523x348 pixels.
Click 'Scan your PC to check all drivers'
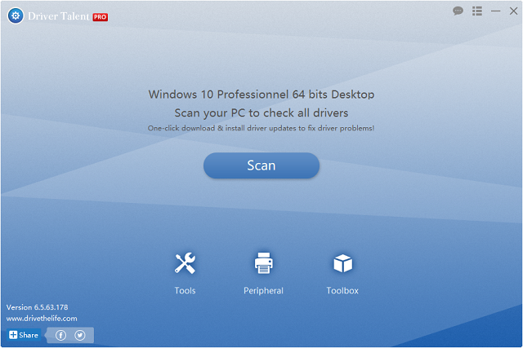click(261, 113)
